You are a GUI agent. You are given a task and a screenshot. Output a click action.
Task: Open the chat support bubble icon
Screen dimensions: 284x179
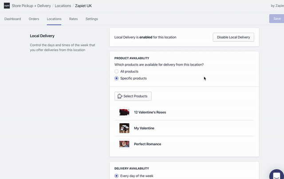click(x=277, y=175)
